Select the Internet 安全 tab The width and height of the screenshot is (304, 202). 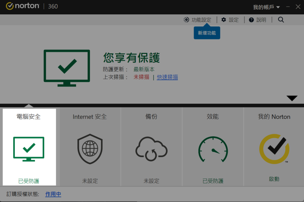[x=90, y=147]
